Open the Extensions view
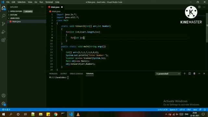208x117 pixels. click(4, 40)
